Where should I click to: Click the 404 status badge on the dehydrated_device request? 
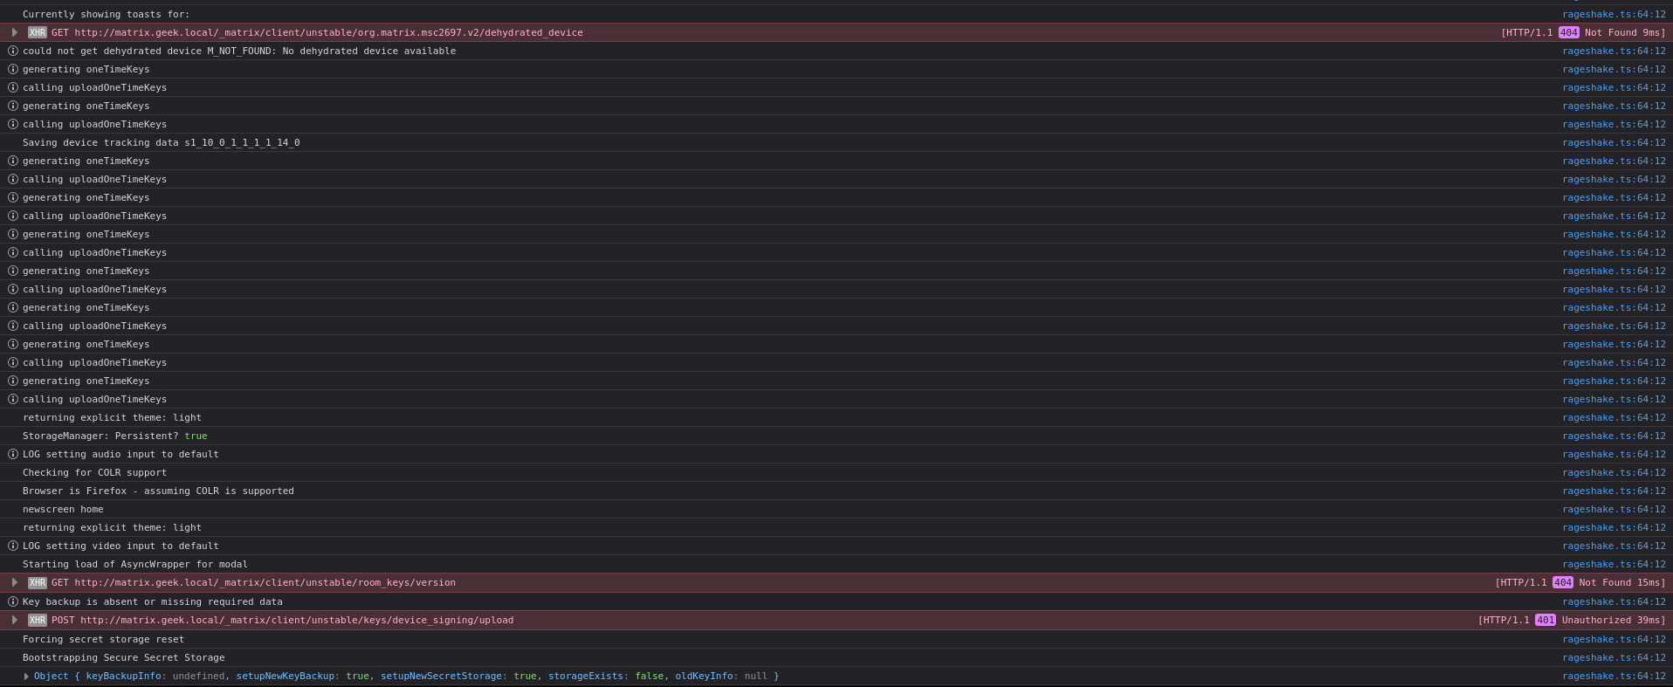pyautogui.click(x=1568, y=32)
